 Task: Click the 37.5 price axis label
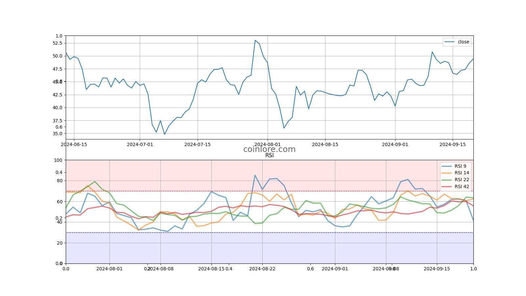58,121
